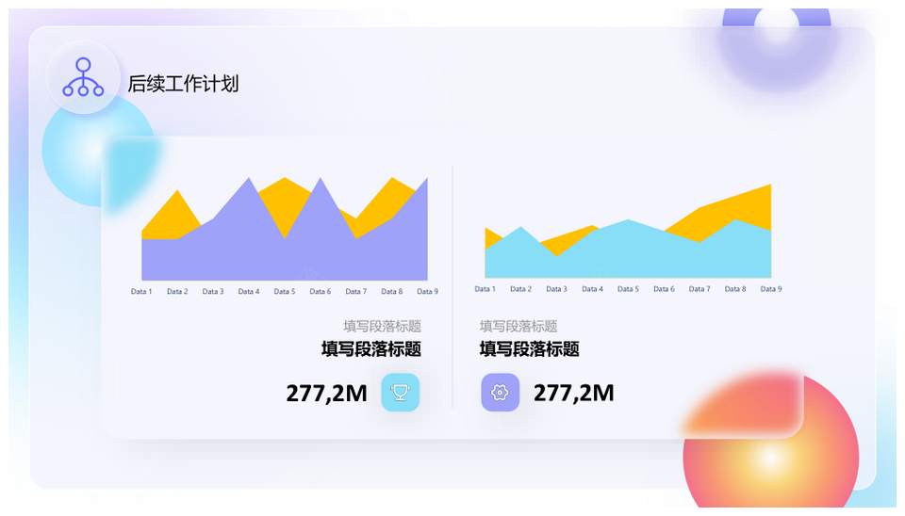Select the bold 填写段落标题 heading on the left
This screenshot has width=905, height=516.
click(370, 349)
